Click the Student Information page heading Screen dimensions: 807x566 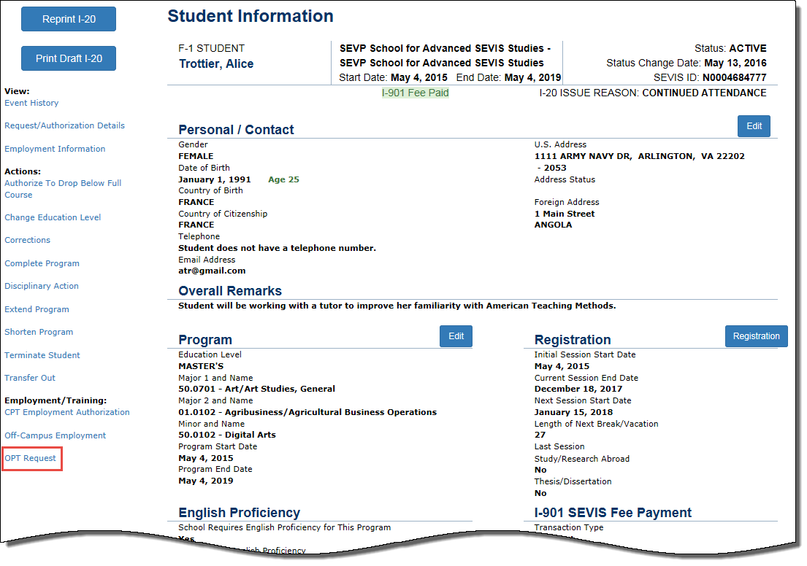tap(250, 16)
